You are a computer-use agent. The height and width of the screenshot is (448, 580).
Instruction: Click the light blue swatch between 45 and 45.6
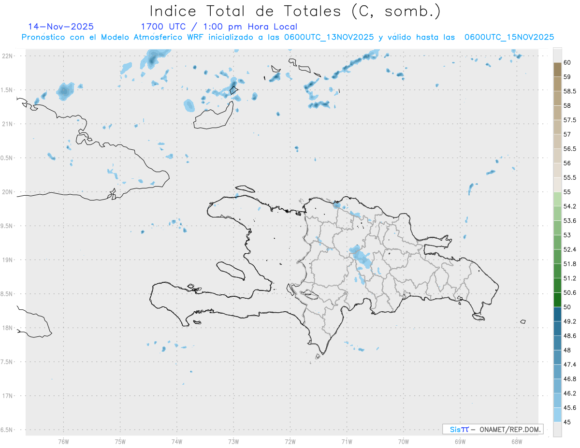(x=557, y=415)
